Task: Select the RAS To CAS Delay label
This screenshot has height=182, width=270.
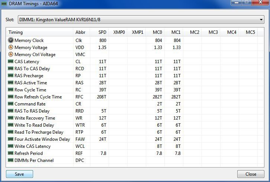Action: point(32,69)
